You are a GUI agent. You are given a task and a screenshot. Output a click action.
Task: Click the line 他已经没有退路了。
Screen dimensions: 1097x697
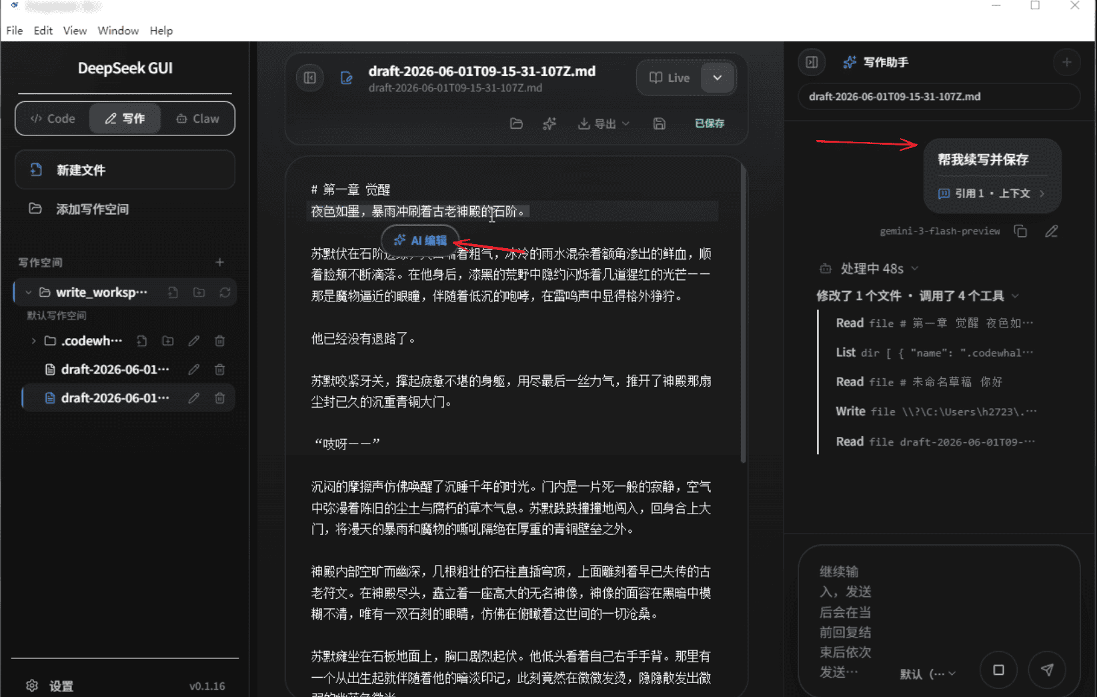click(x=364, y=339)
